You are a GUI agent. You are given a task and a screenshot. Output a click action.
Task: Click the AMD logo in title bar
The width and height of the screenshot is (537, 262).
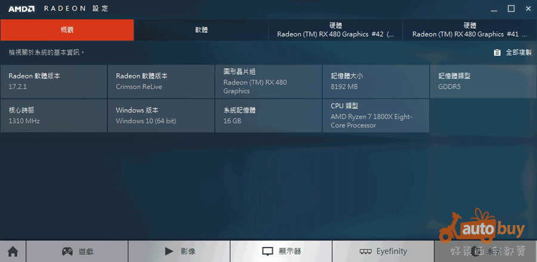point(21,9)
